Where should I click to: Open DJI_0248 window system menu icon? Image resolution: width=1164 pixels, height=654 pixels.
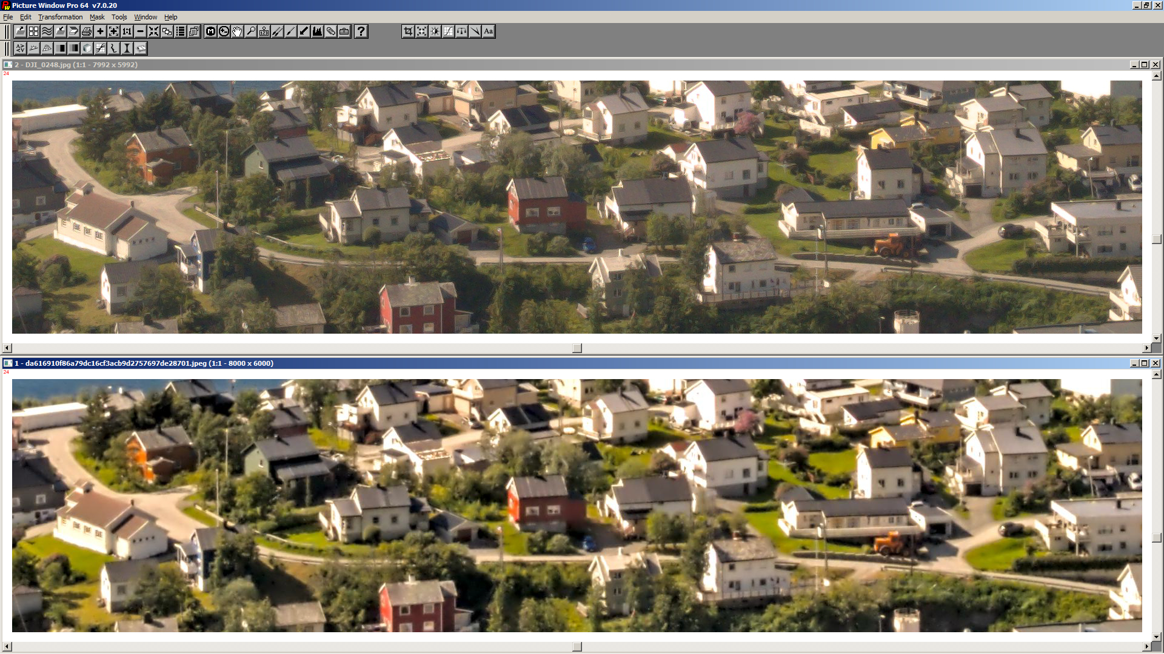[7, 65]
